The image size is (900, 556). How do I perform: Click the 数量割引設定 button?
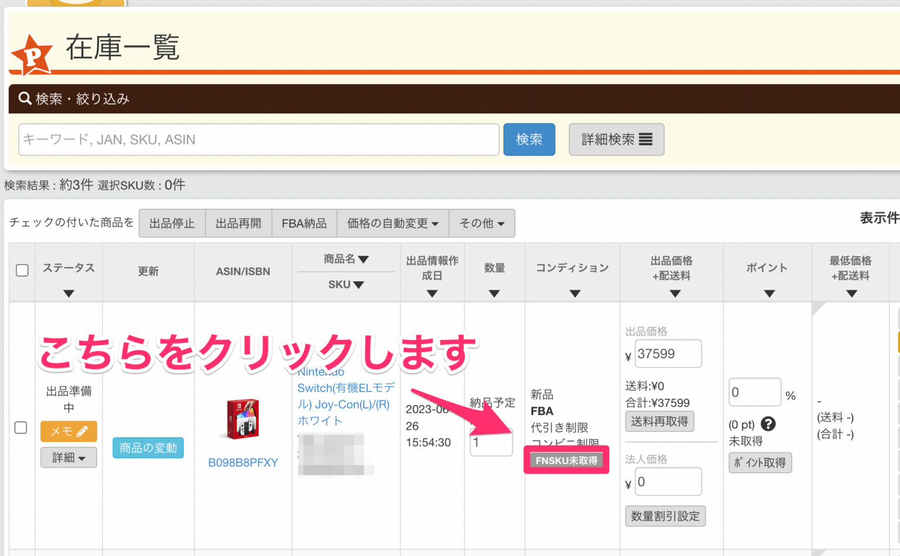point(665,516)
